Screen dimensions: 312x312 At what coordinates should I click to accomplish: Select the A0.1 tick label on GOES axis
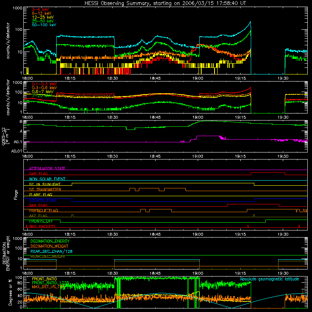tap(18, 142)
